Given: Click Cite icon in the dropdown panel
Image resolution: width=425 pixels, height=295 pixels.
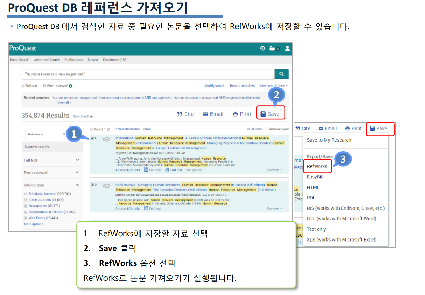Looking at the screenshot, I should (298, 129).
